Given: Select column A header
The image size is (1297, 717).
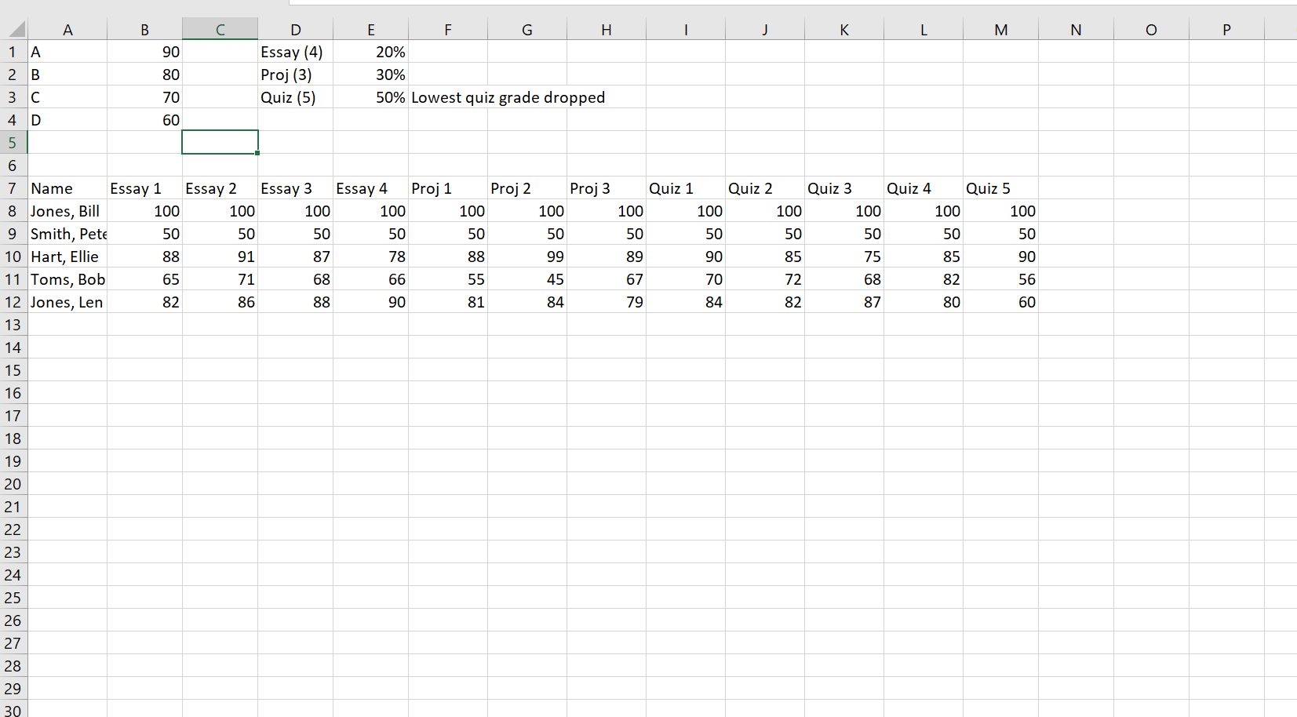Looking at the screenshot, I should 67,29.
